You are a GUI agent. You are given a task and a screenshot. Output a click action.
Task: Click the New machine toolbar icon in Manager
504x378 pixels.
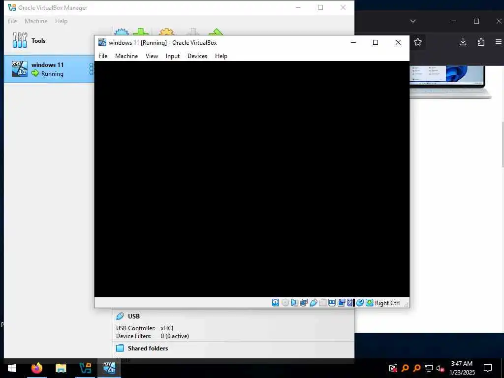click(x=122, y=32)
